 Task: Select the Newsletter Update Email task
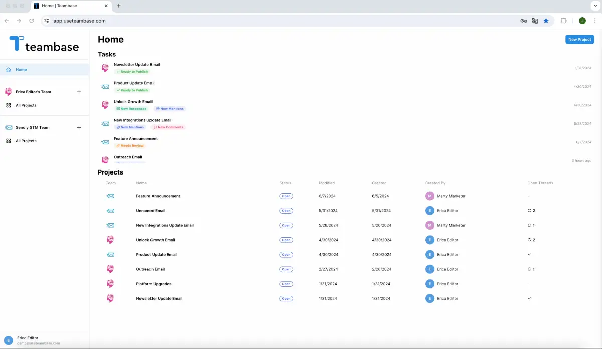[137, 65]
